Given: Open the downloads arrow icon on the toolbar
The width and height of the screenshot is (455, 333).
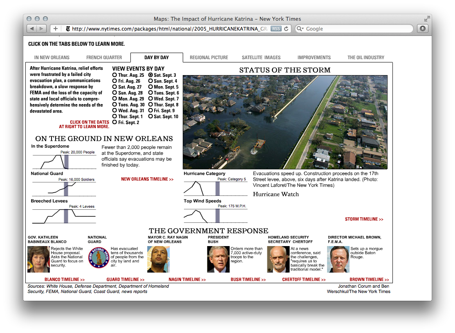Looking at the screenshot, I should [423, 29].
